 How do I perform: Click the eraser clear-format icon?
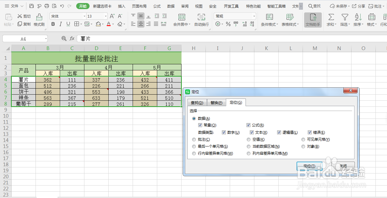click(x=120, y=24)
